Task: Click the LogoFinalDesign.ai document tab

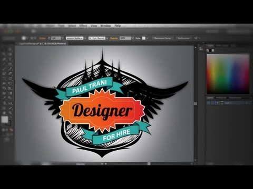Action: [x=42, y=44]
